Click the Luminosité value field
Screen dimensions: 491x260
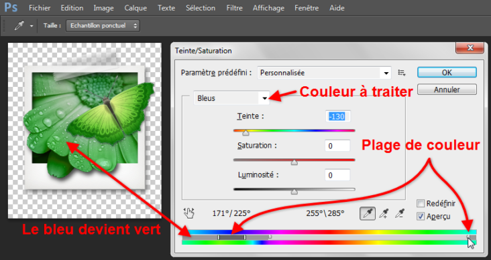pos(337,175)
